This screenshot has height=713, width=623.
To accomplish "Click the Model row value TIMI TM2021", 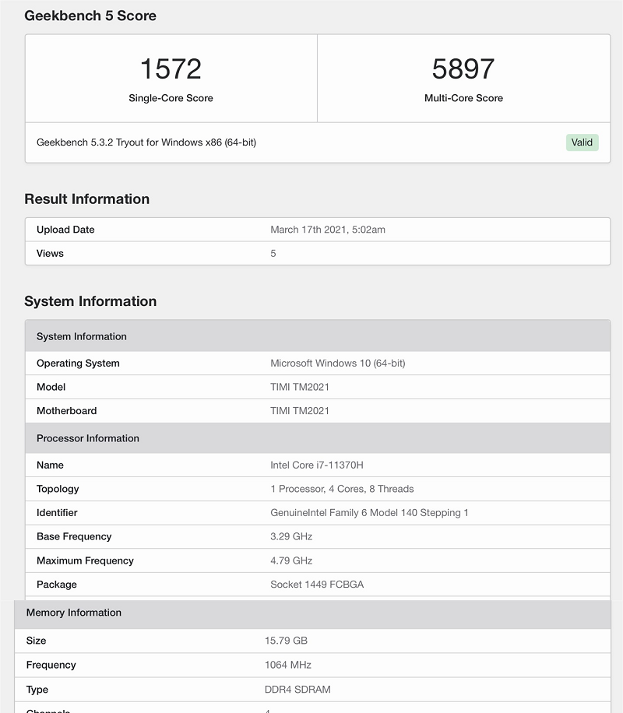I will click(x=300, y=387).
